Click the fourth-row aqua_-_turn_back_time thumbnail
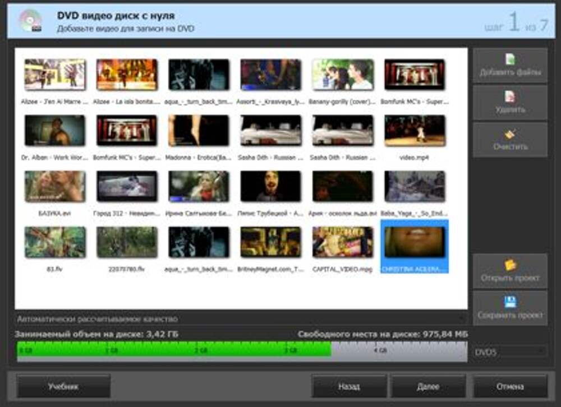 [199, 242]
